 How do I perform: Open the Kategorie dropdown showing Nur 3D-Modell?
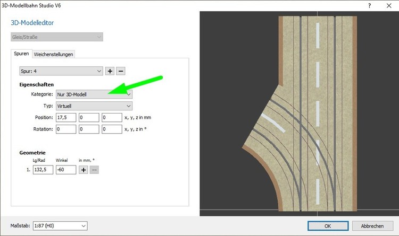[94, 94]
